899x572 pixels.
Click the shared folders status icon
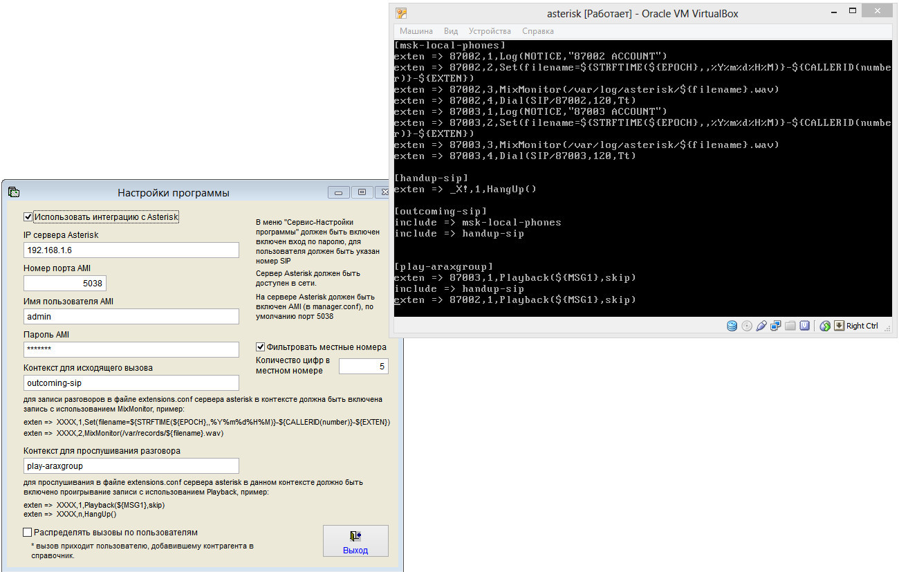tap(790, 326)
